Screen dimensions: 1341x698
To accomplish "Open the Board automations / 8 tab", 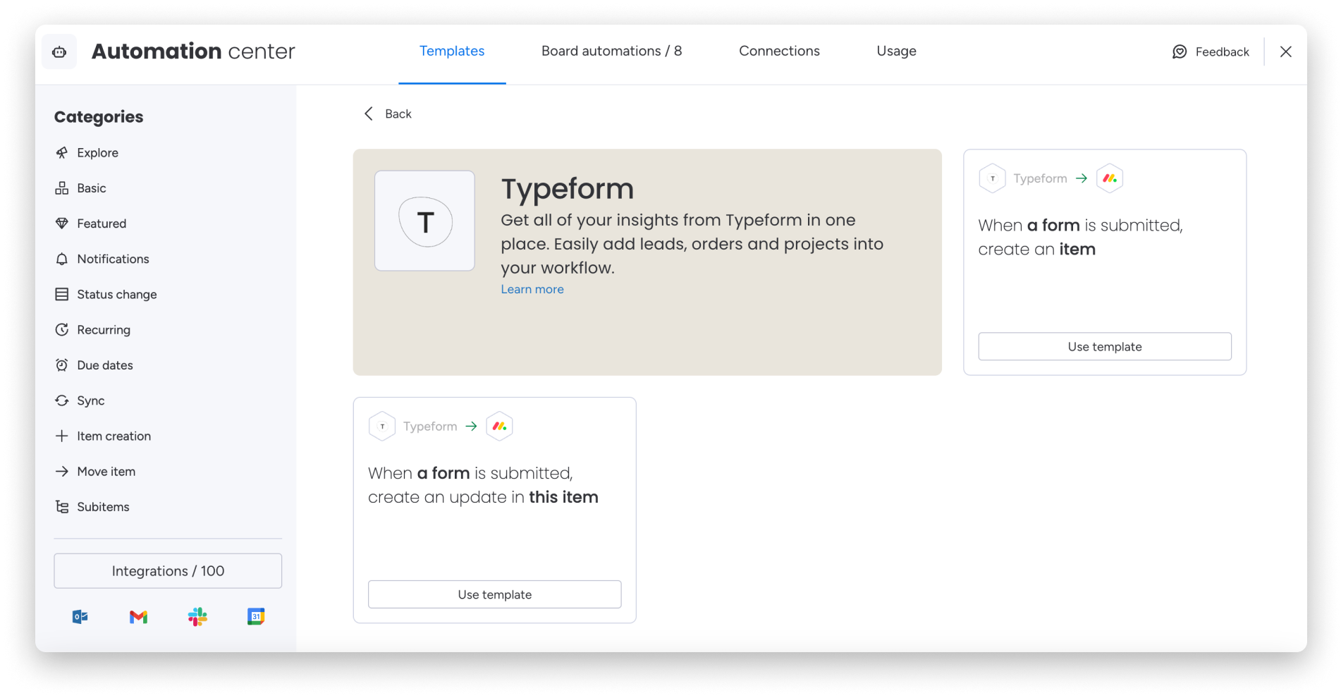I will (611, 51).
